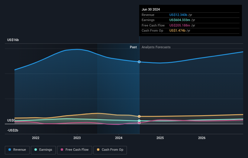
Task: Toggle the Cash From Op legend series
Action: pos(110,150)
